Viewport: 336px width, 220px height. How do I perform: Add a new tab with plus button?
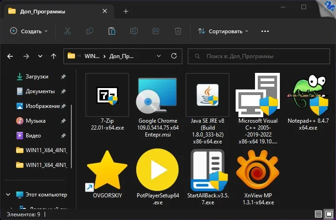click(x=126, y=11)
